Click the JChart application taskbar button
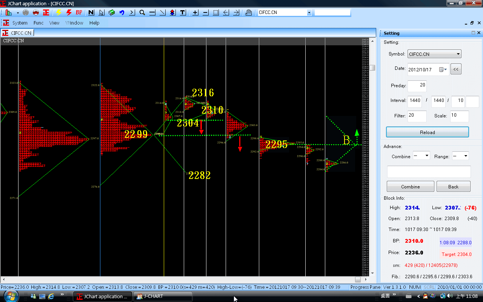This screenshot has width=483, height=302. point(103,296)
